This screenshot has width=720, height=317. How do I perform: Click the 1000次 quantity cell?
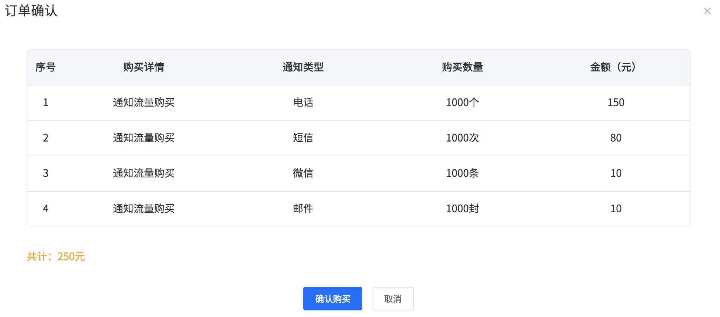pyautogui.click(x=462, y=138)
